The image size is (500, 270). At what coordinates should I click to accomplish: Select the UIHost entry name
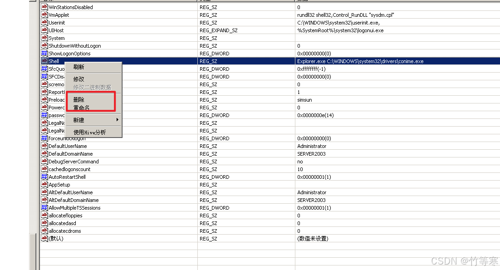click(56, 30)
